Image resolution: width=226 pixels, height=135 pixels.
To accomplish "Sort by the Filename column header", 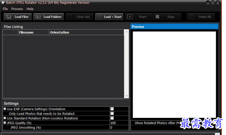I will 33,32.
